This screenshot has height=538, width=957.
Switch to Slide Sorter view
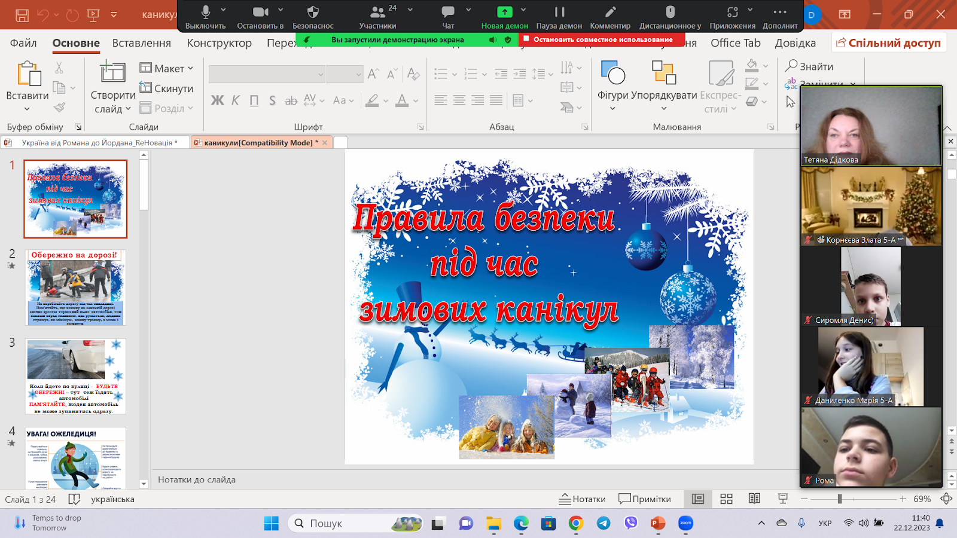pos(727,499)
